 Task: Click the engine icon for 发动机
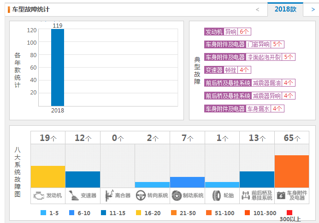coord(39,196)
